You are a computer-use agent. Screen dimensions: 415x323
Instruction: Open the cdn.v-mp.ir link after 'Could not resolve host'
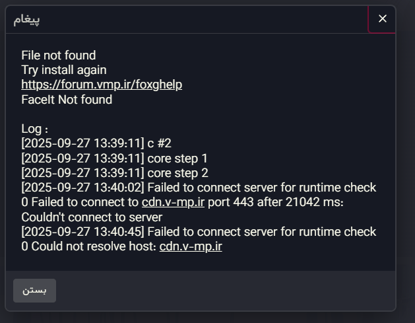click(191, 246)
